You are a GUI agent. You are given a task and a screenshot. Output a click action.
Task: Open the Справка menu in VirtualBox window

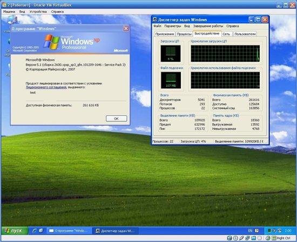[x=57, y=12]
